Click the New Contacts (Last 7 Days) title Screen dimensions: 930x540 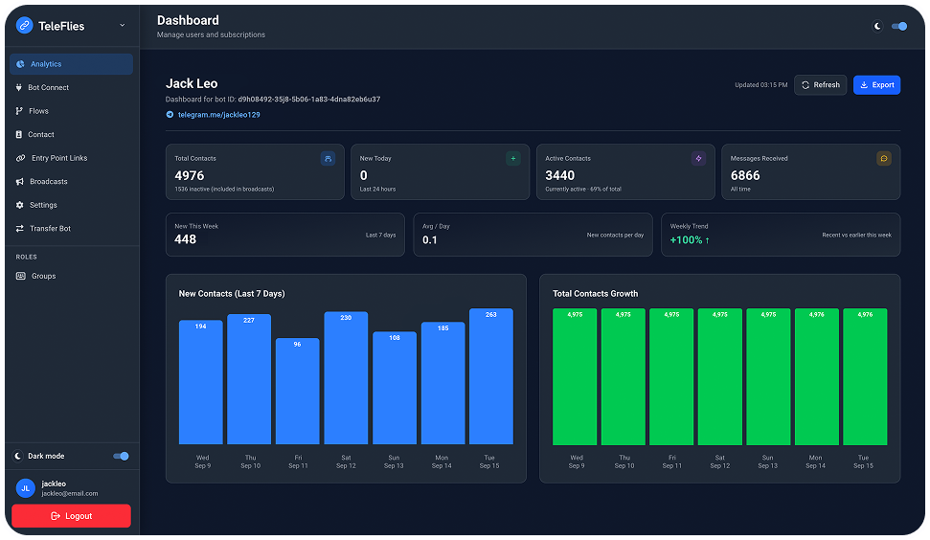232,294
